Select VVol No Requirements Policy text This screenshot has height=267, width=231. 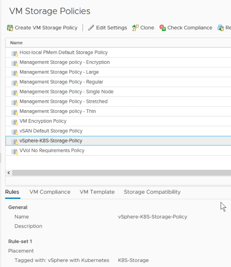(52, 151)
